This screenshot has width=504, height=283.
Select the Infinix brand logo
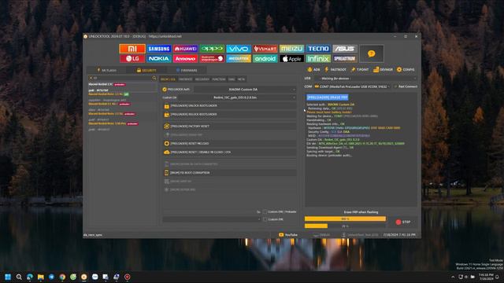[318, 58]
